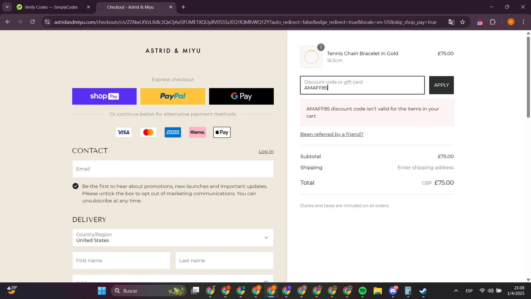531x299 pixels.
Task: Close the Checkout tab
Action: click(x=171, y=7)
